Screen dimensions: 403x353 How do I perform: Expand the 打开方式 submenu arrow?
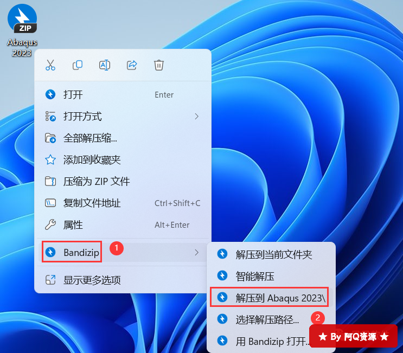click(196, 116)
